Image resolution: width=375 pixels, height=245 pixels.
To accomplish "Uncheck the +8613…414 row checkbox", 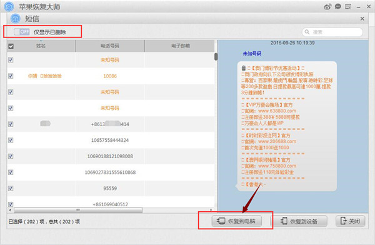I will click(11, 124).
